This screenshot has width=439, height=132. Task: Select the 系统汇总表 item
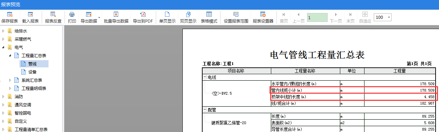[x=32, y=80]
